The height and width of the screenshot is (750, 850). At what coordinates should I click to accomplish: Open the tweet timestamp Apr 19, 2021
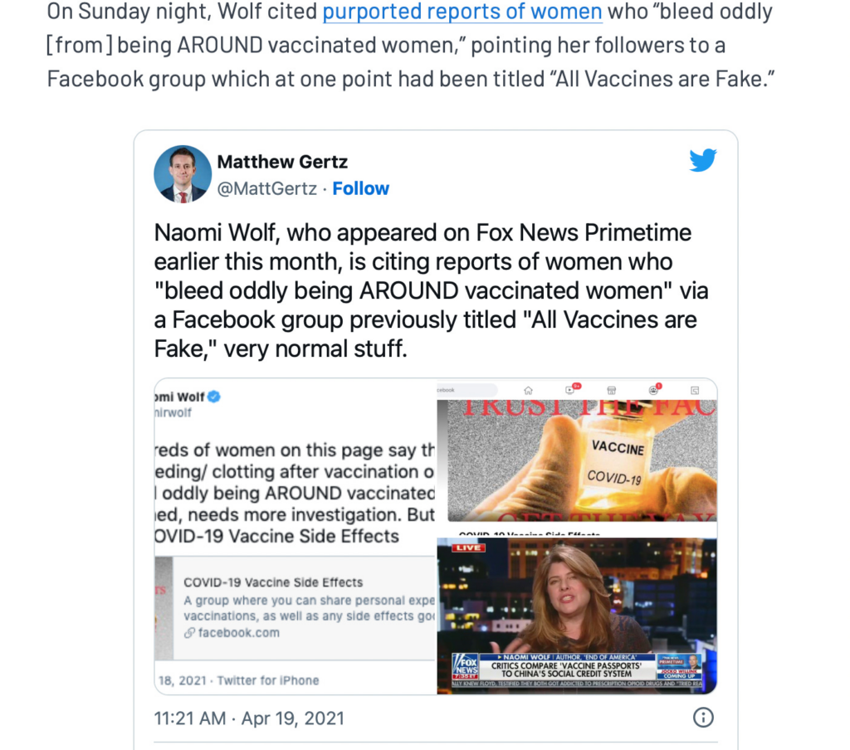249,718
